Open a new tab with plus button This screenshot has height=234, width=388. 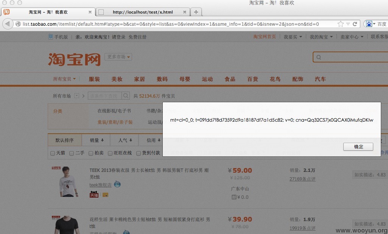tap(196, 12)
